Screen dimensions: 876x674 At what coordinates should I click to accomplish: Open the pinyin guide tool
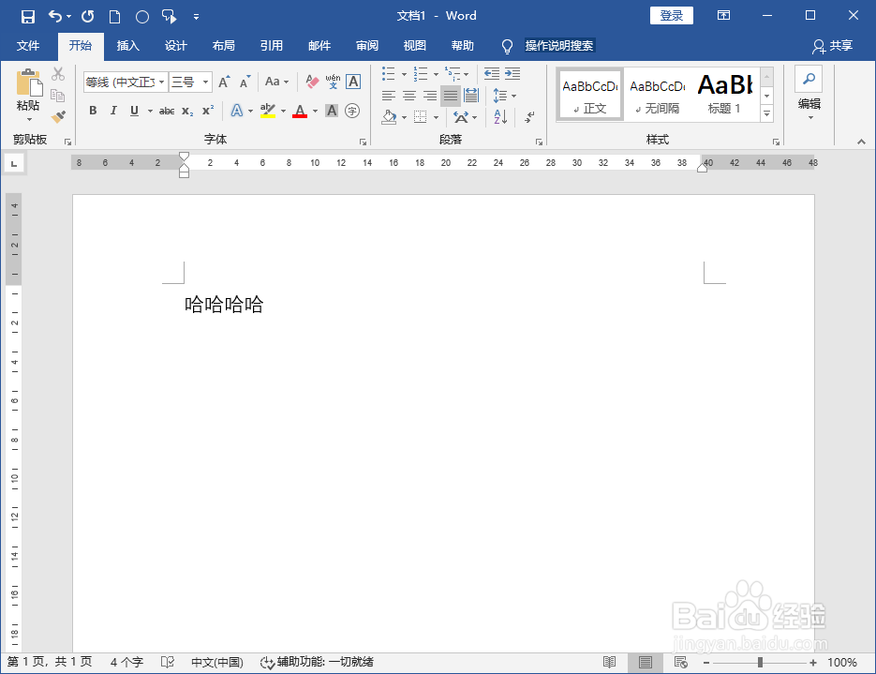(334, 82)
